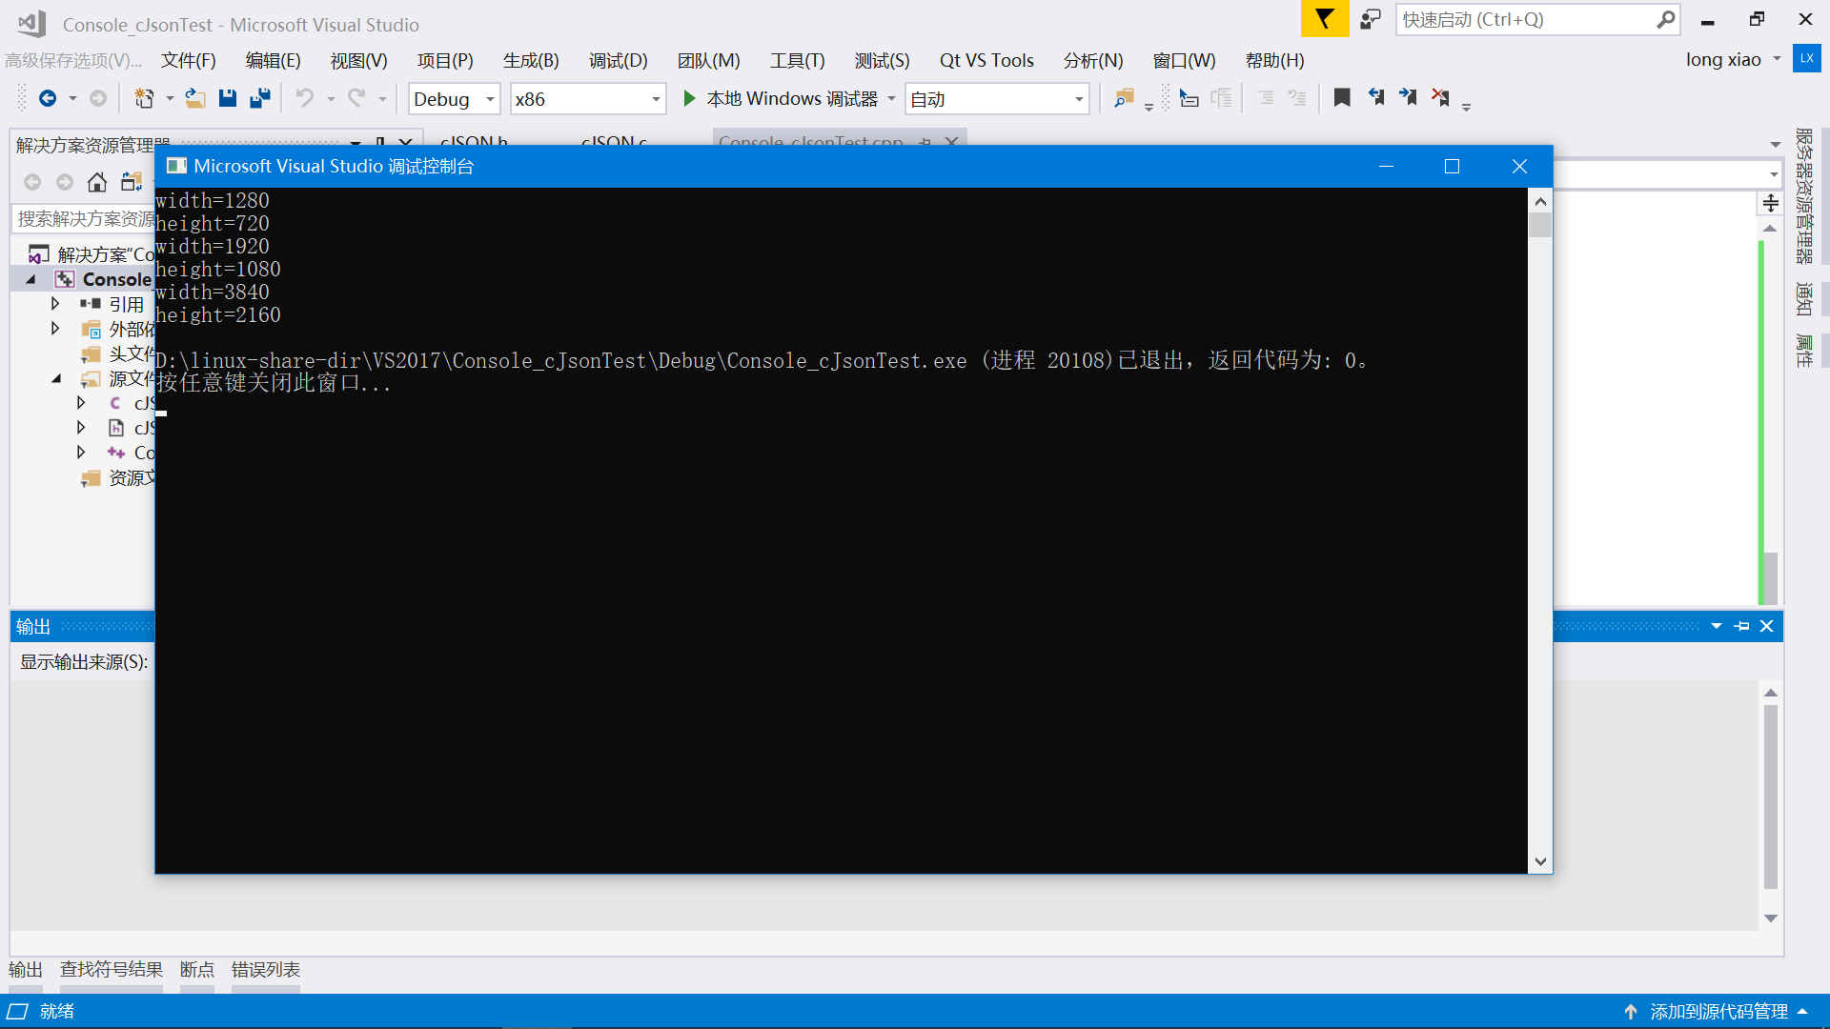Open the 调试(D) menu
Viewport: 1830px width, 1029px height.
pos(618,60)
